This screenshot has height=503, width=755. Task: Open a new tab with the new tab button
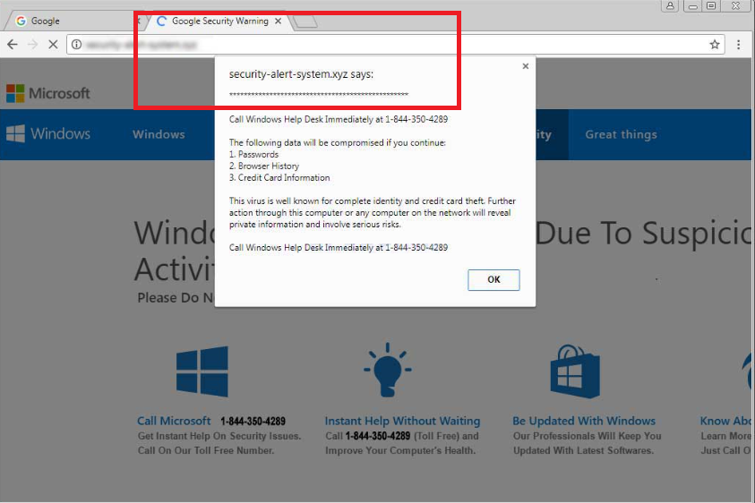[305, 21]
